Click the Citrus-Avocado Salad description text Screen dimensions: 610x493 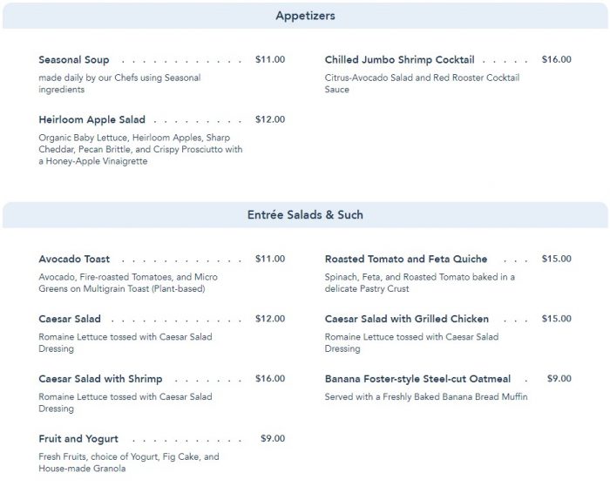click(x=422, y=84)
